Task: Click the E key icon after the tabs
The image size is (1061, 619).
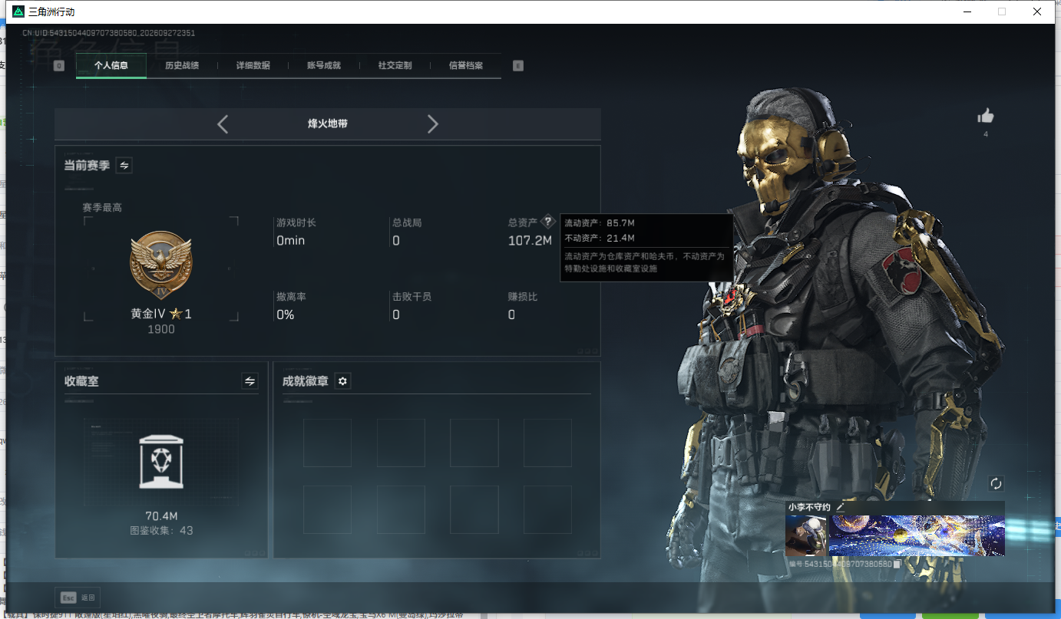Action: [518, 66]
